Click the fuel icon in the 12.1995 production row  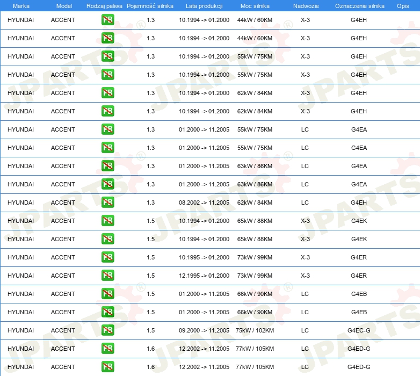coord(107,275)
